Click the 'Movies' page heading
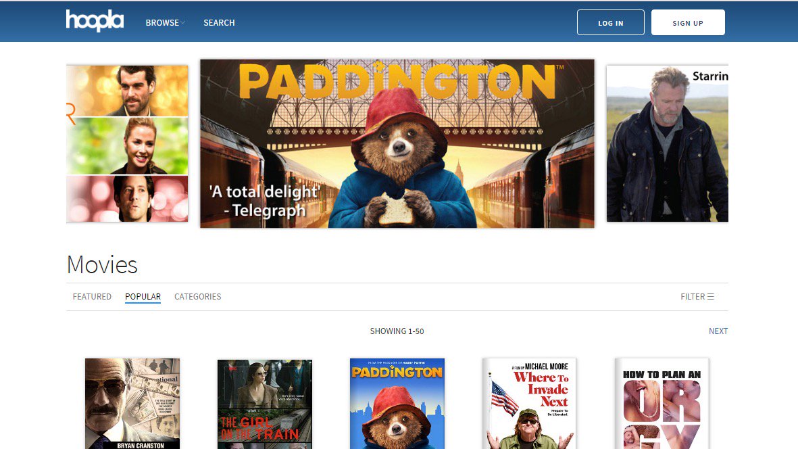798x449 pixels. click(102, 264)
